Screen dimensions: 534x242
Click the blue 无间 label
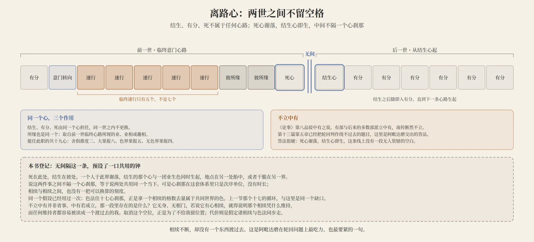pos(310,54)
